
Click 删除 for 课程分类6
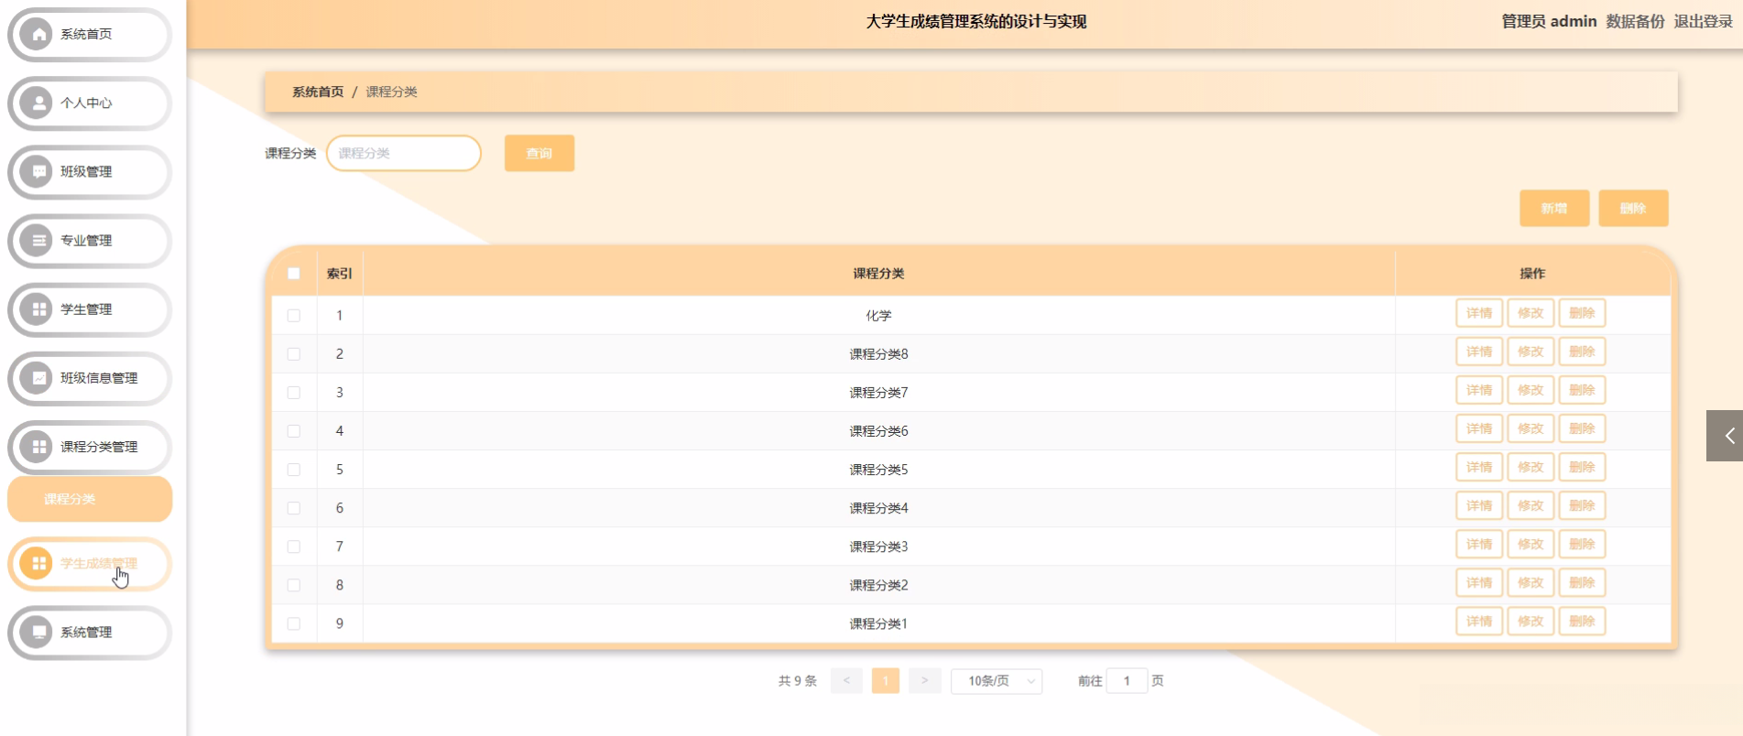coord(1582,428)
